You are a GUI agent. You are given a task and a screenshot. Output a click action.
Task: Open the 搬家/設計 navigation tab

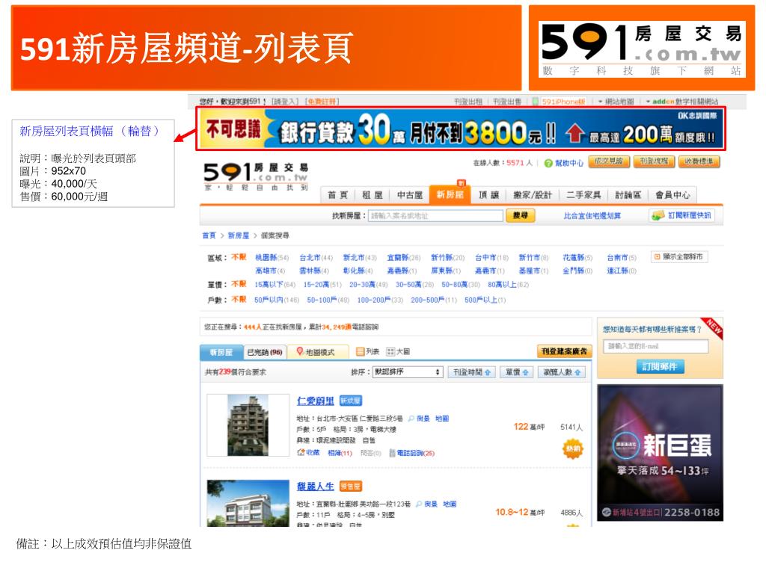coord(533,195)
